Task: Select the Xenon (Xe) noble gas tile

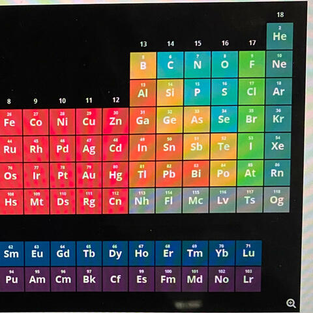Action: (278, 146)
